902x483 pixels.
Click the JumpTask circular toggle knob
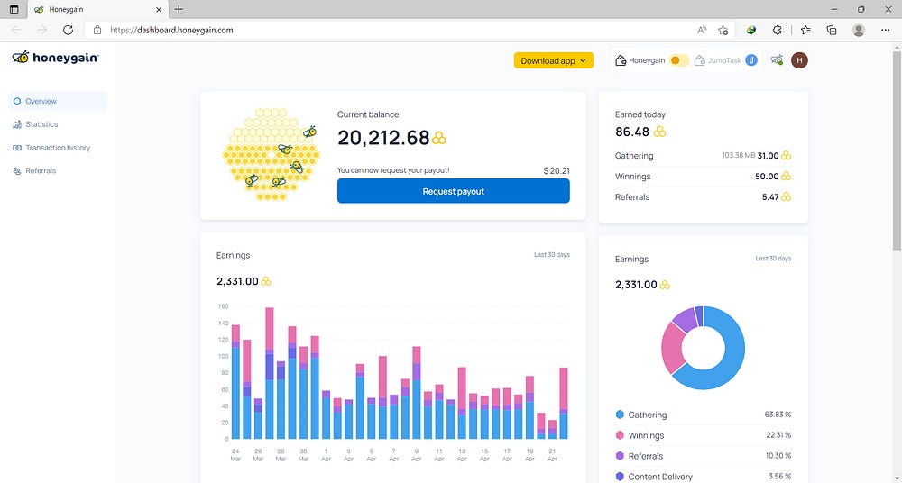[751, 60]
